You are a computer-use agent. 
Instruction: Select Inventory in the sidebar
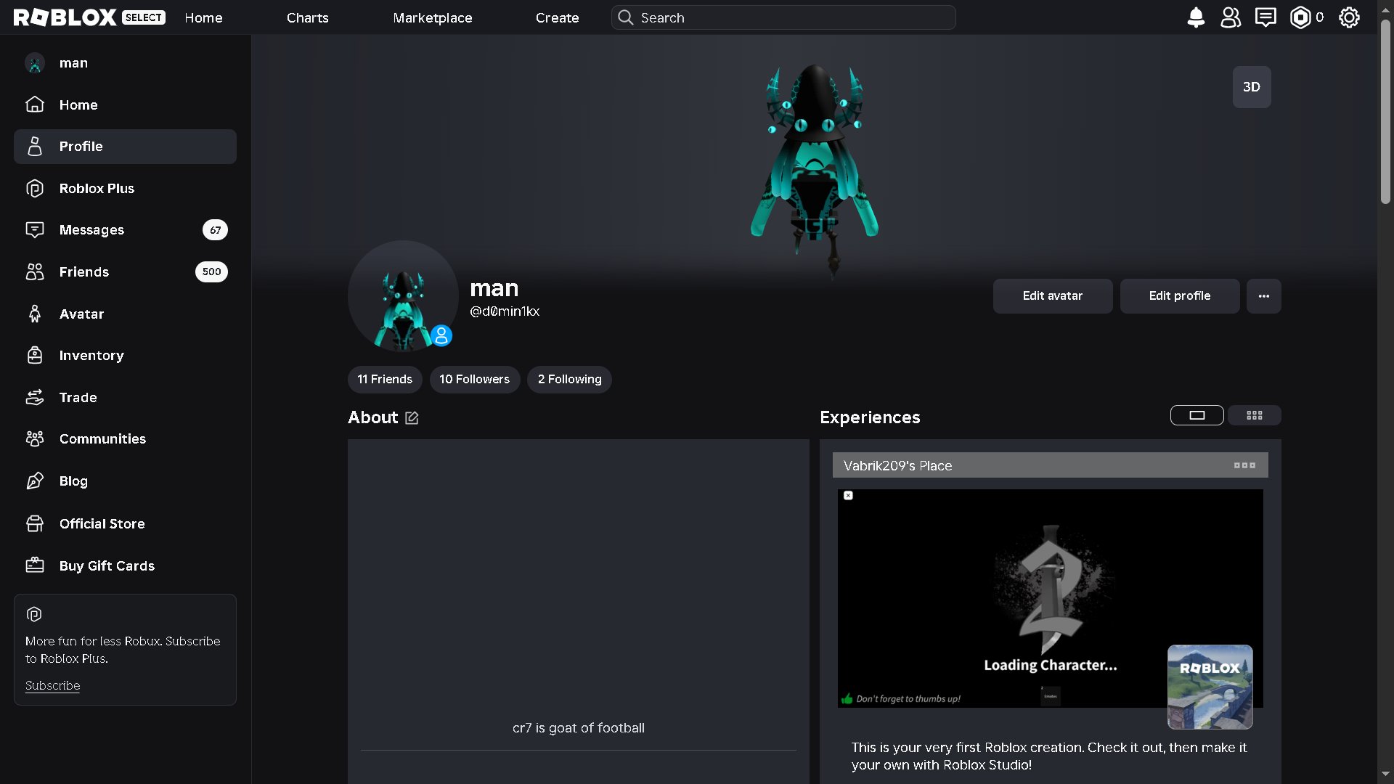[125, 356]
